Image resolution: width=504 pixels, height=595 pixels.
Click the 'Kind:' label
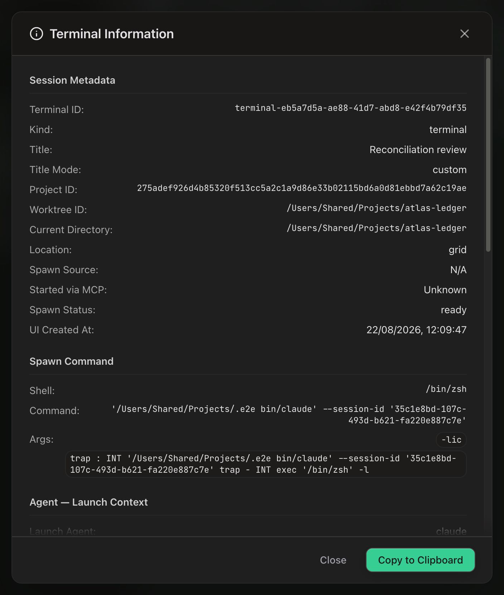(x=41, y=129)
